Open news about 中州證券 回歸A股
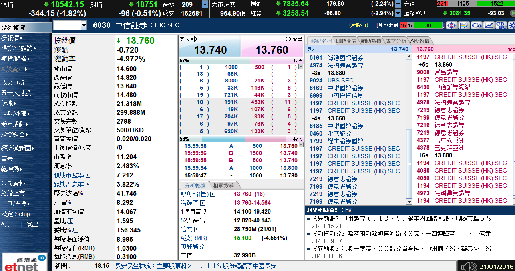The height and width of the screenshot is (271, 515). click(x=401, y=219)
